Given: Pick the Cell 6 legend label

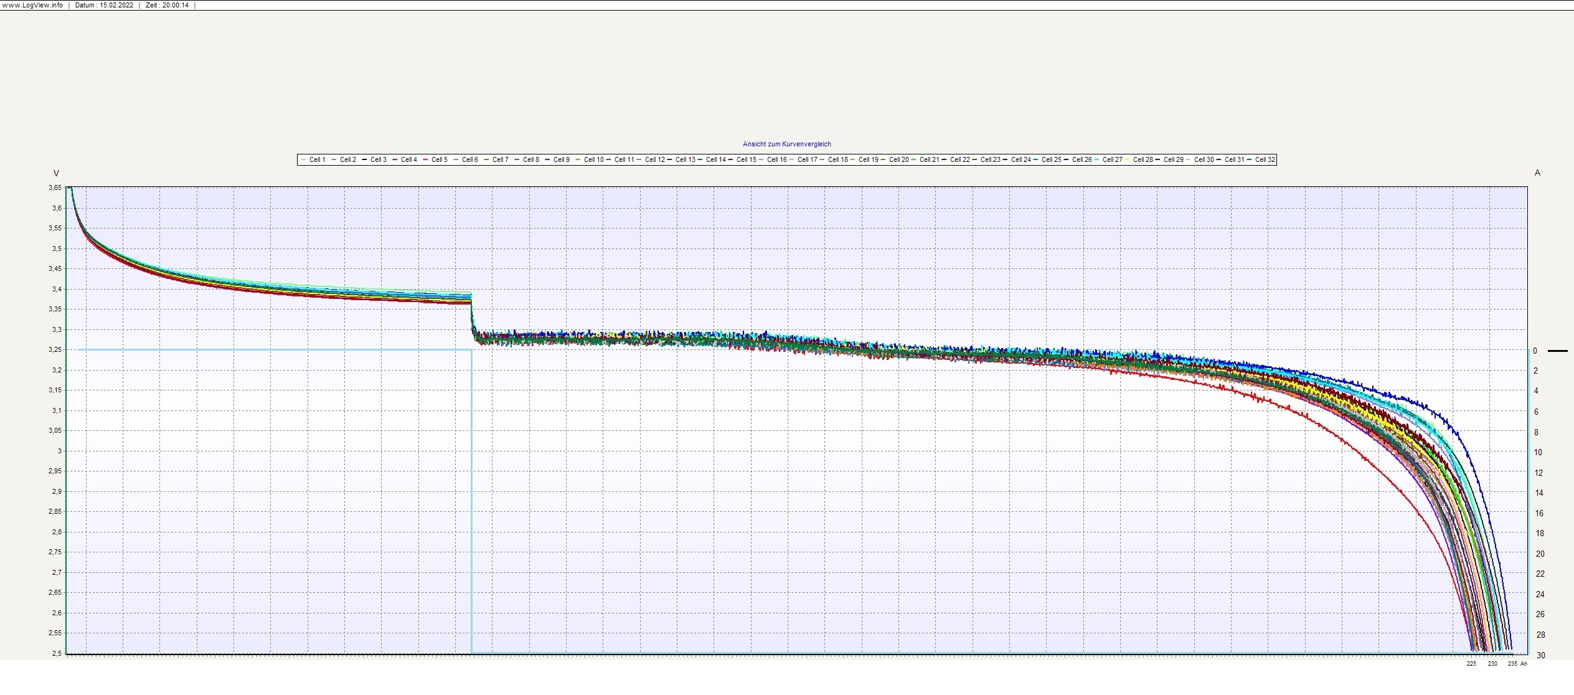Looking at the screenshot, I should [x=470, y=160].
